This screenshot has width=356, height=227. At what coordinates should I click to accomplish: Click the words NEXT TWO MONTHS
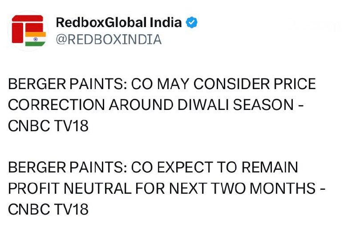click(x=242, y=188)
